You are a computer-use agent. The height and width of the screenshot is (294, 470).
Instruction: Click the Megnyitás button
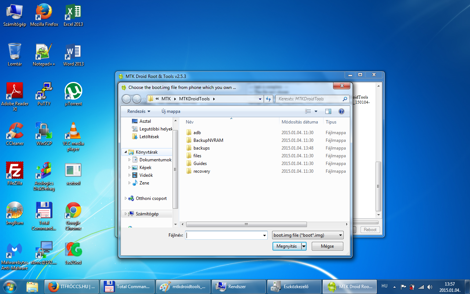287,246
